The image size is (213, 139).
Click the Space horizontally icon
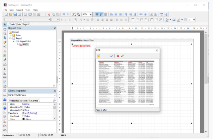click(141, 14)
